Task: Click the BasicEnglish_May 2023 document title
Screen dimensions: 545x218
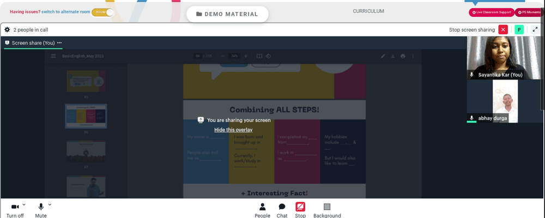Action: coord(83,56)
